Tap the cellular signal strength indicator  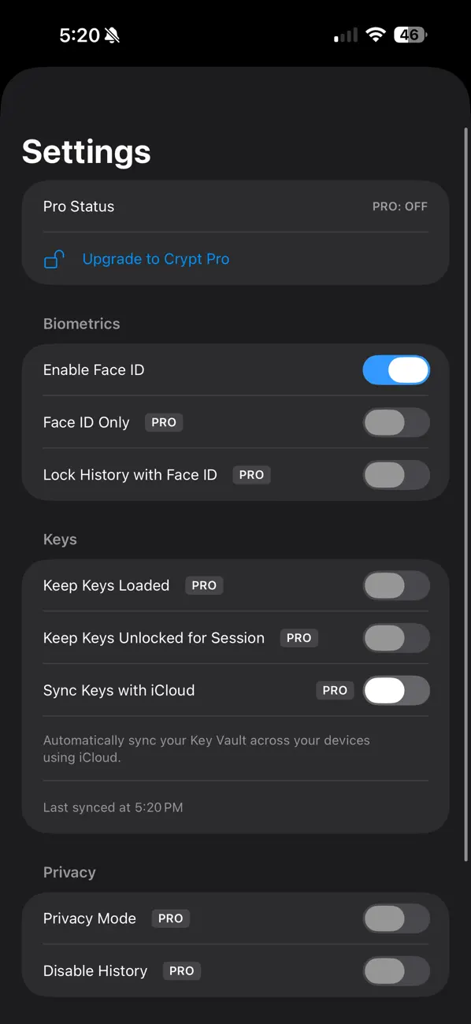click(344, 35)
